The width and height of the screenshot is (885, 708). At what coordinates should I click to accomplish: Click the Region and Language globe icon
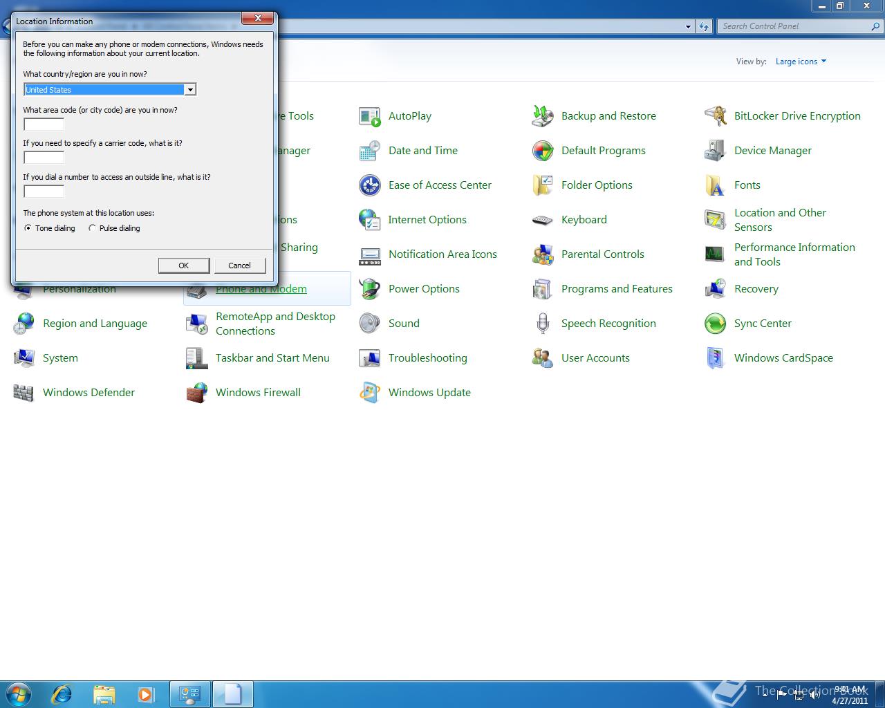[x=24, y=324]
